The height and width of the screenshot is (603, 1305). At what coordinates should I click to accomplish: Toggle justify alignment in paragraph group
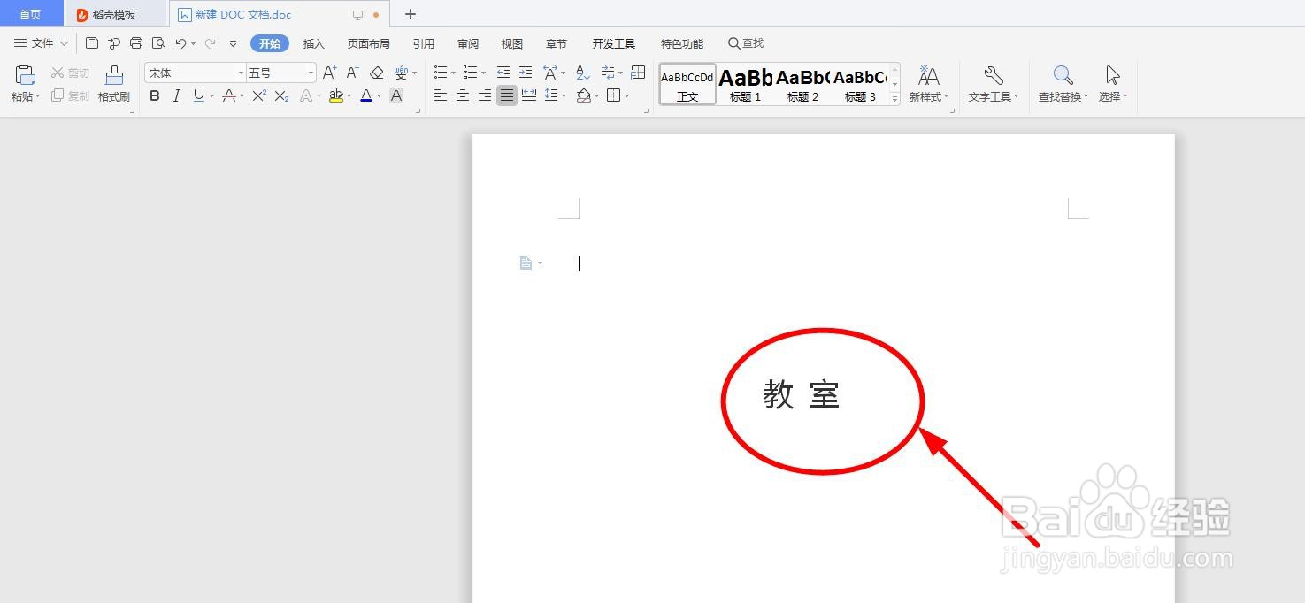[506, 95]
